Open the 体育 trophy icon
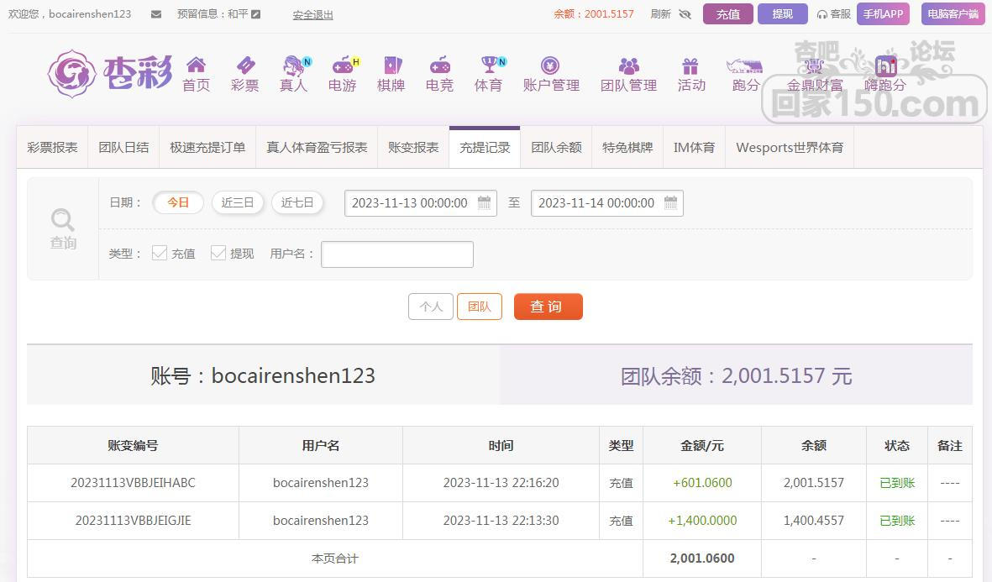 (x=489, y=66)
